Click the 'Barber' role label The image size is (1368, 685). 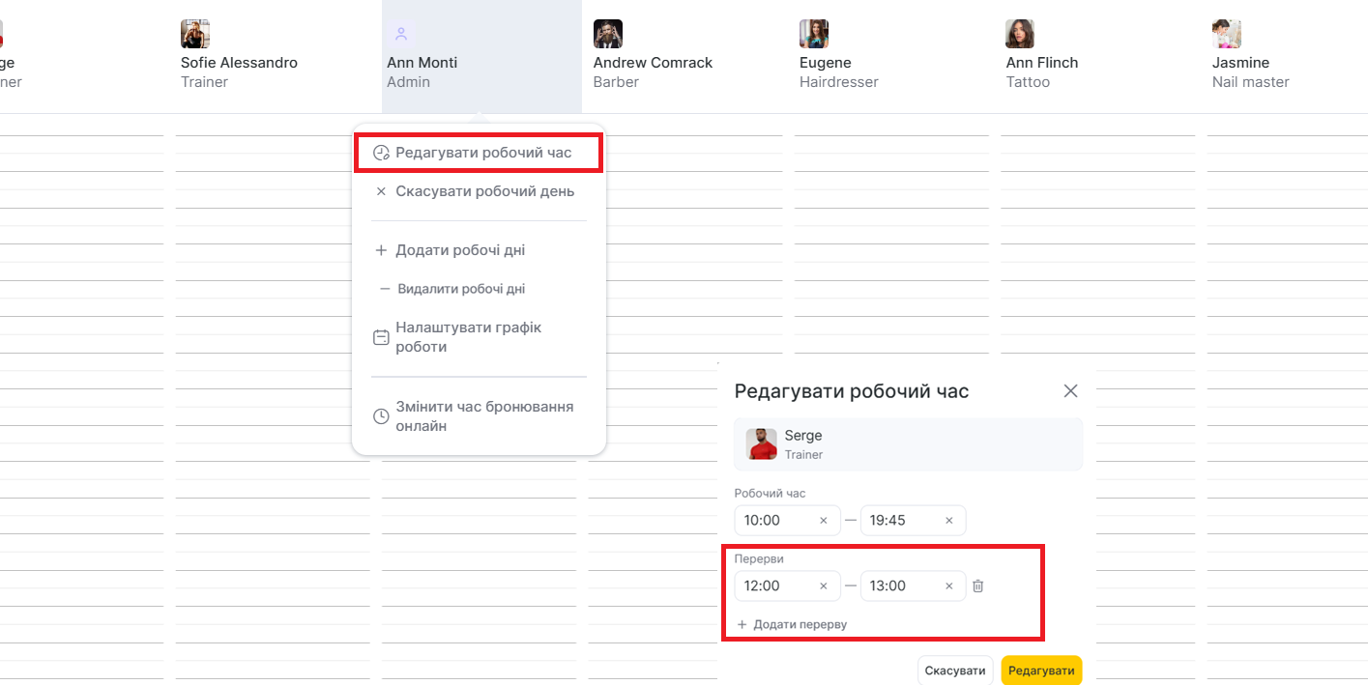point(616,82)
